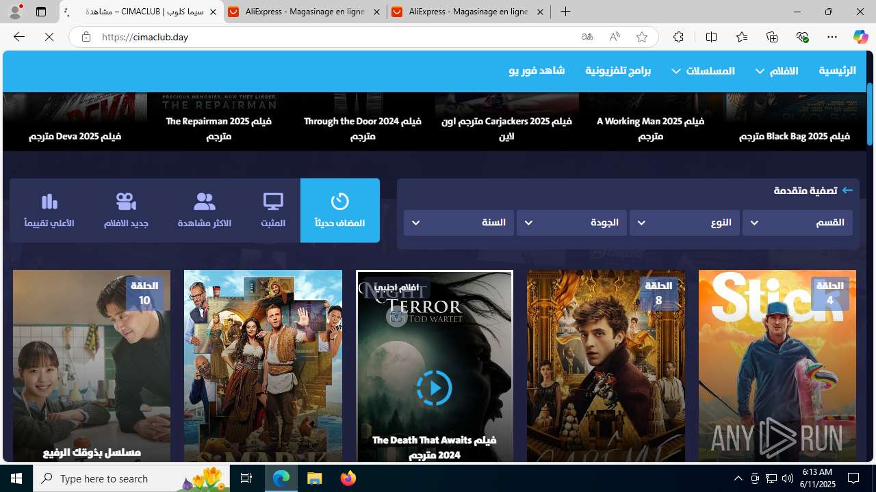Expand المسلسلات series menu
Image resolution: width=876 pixels, height=492 pixels.
pos(703,70)
